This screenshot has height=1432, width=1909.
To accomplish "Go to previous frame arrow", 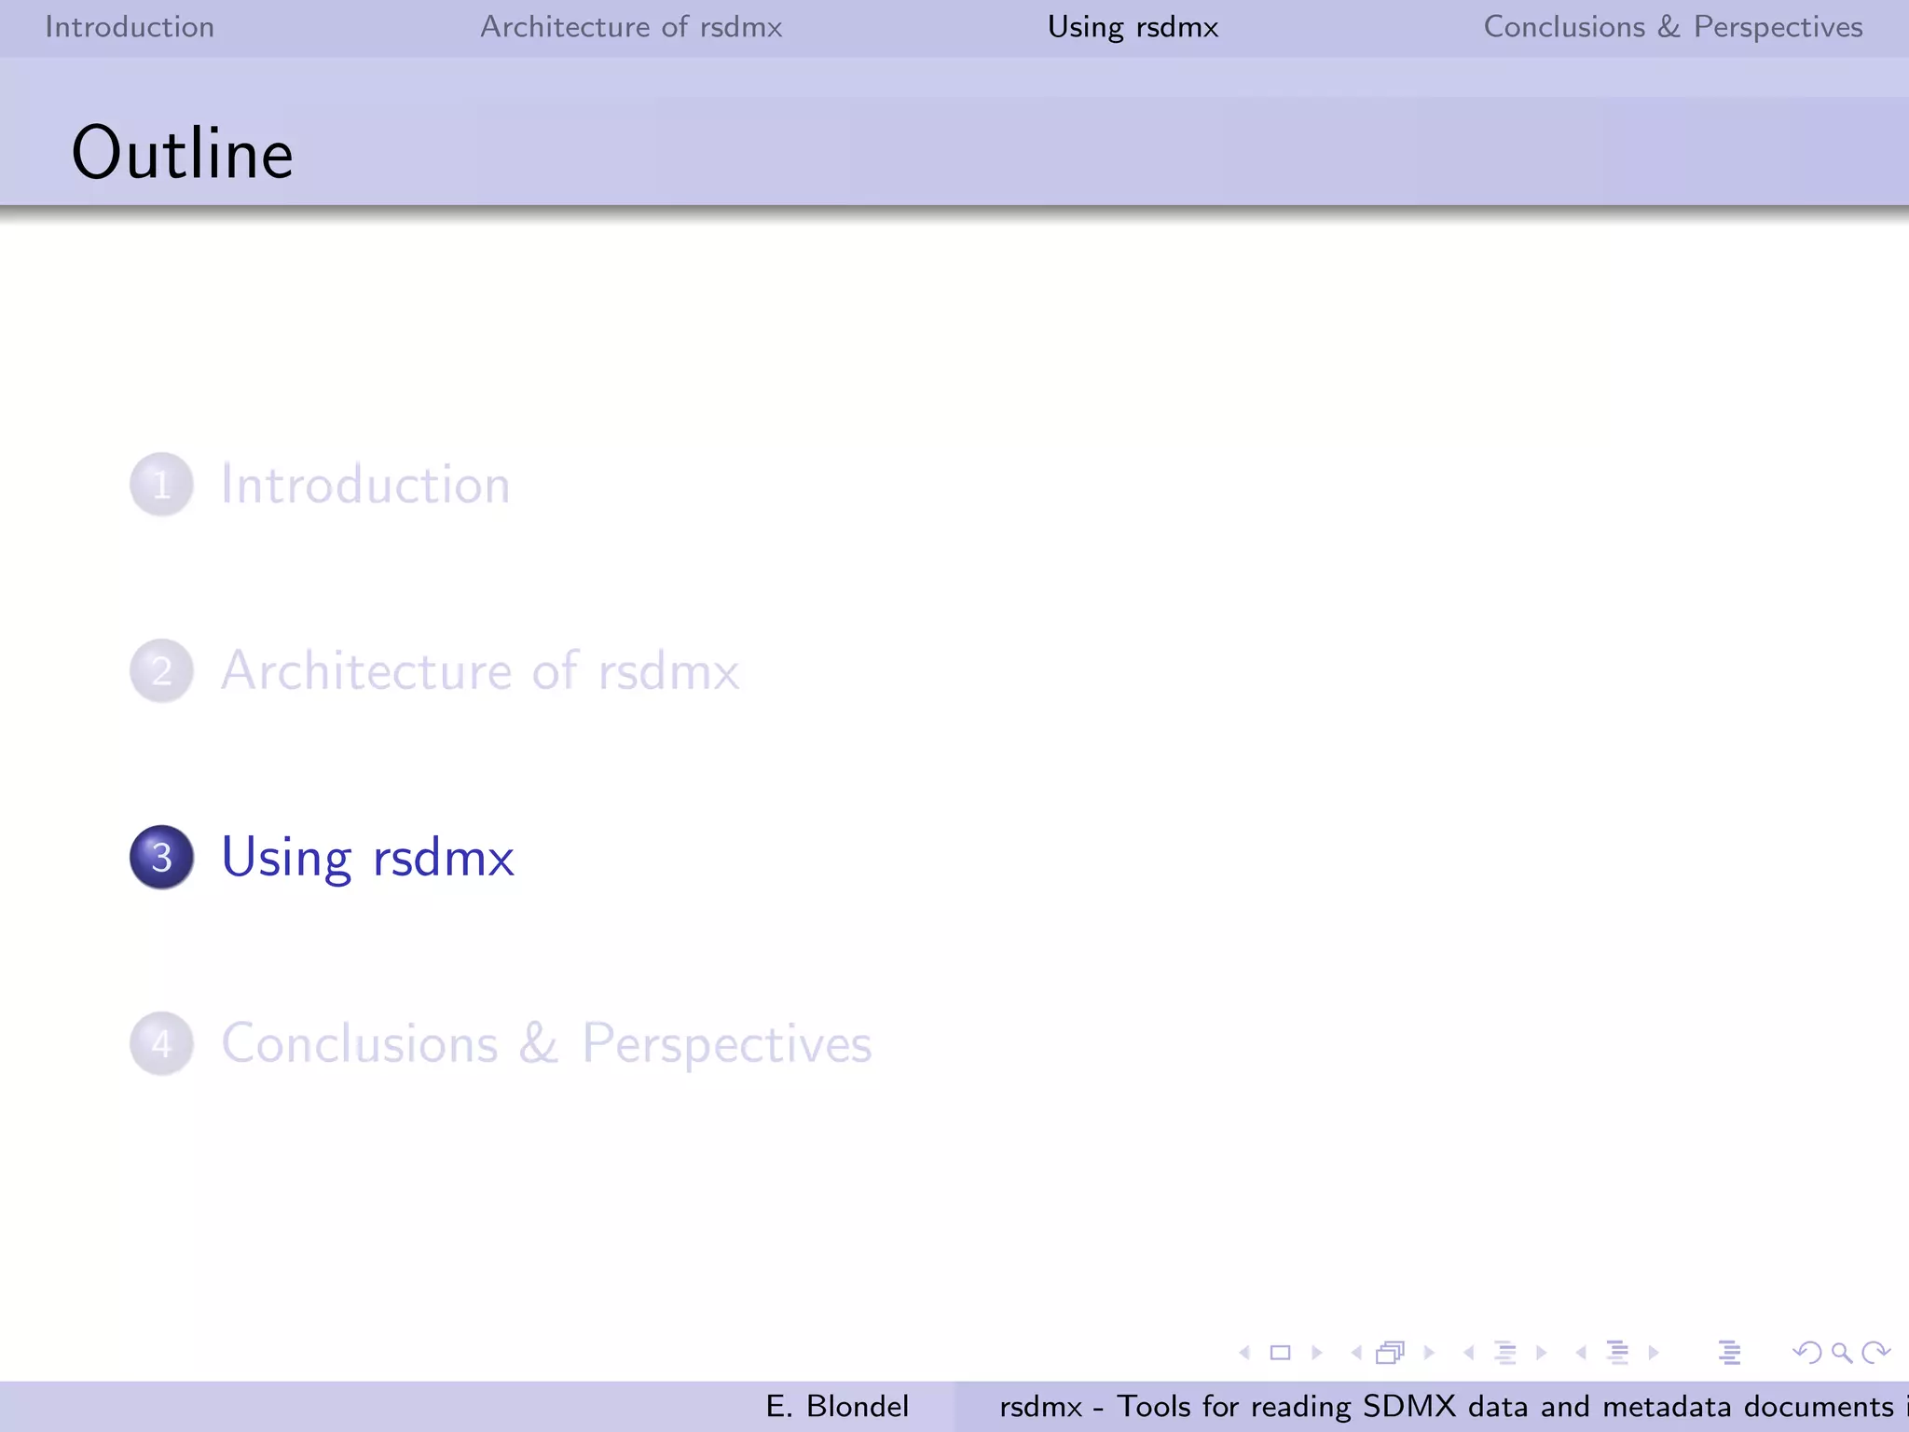I will (1356, 1353).
